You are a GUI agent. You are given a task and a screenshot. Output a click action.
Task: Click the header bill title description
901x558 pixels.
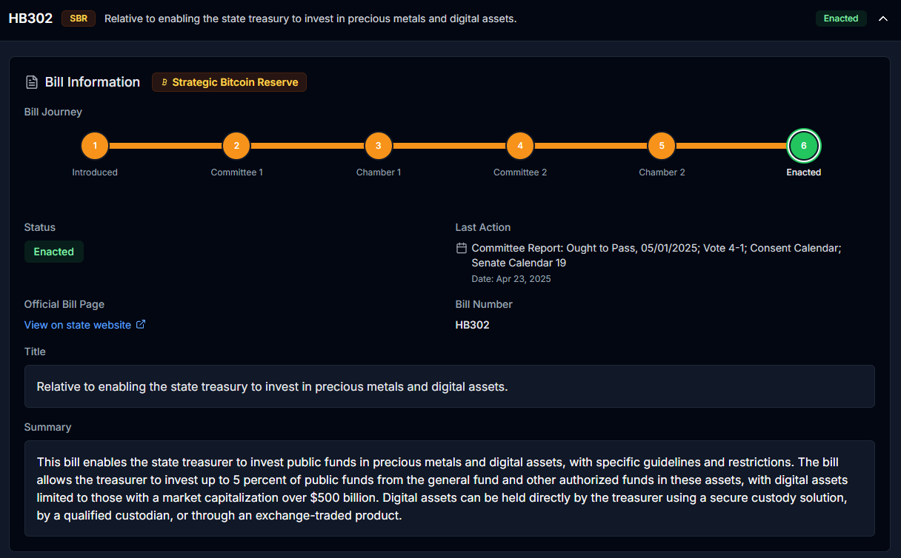pyautogui.click(x=310, y=19)
